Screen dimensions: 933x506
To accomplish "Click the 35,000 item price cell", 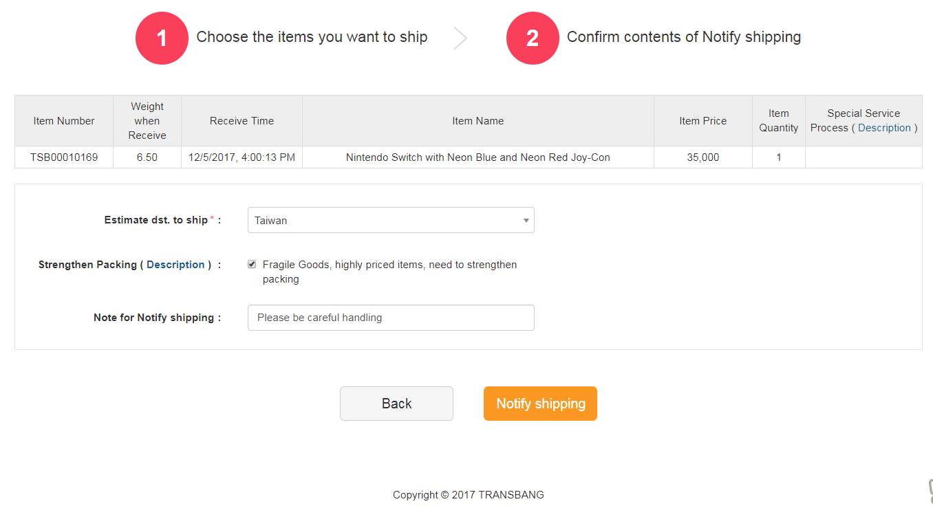I will [x=703, y=157].
